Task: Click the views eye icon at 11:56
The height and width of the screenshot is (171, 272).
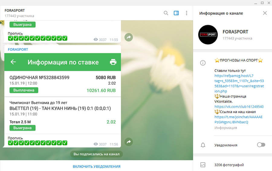Action: click(x=96, y=144)
